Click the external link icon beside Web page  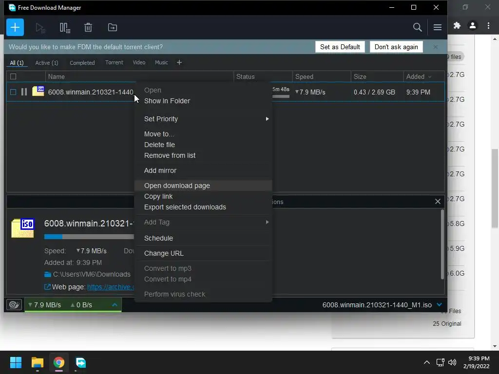pyautogui.click(x=47, y=287)
